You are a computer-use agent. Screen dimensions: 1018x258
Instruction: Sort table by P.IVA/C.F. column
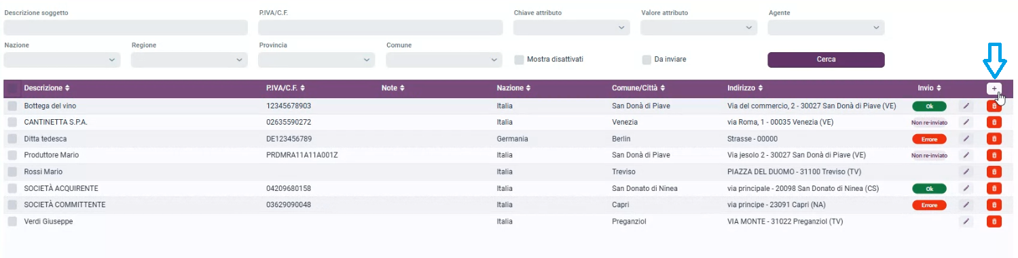tap(286, 88)
